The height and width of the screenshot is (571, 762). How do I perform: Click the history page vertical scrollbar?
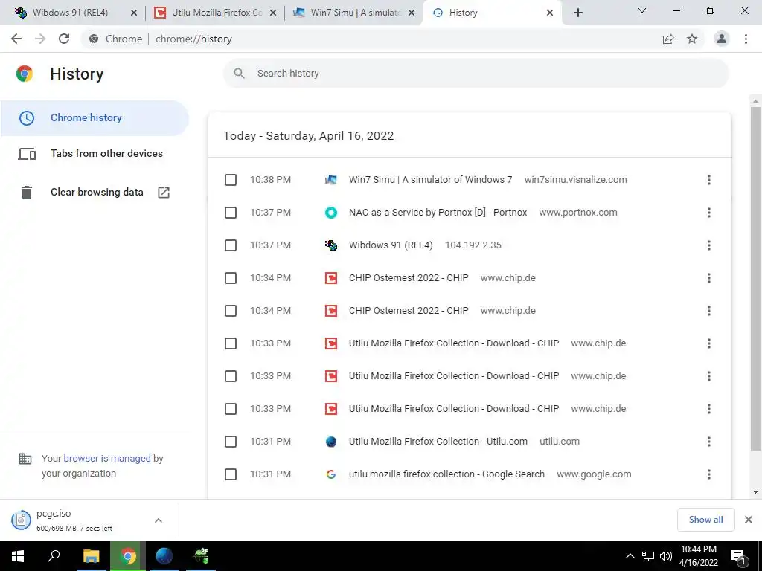(x=755, y=280)
